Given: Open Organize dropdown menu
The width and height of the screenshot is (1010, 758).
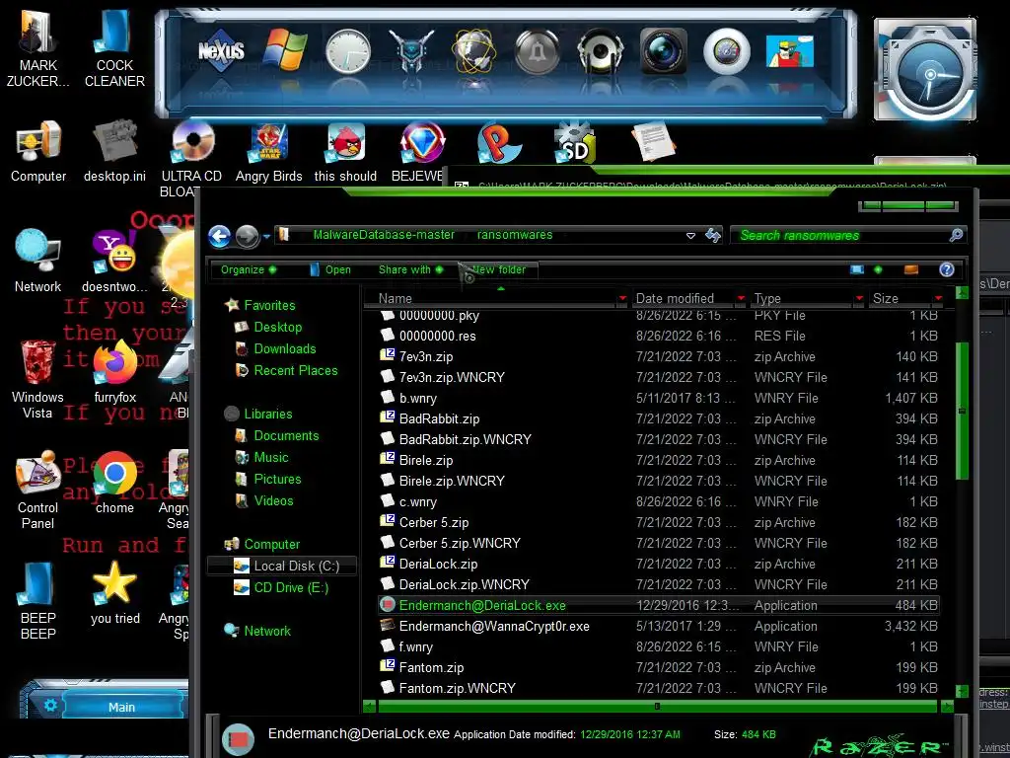Looking at the screenshot, I should click(248, 269).
